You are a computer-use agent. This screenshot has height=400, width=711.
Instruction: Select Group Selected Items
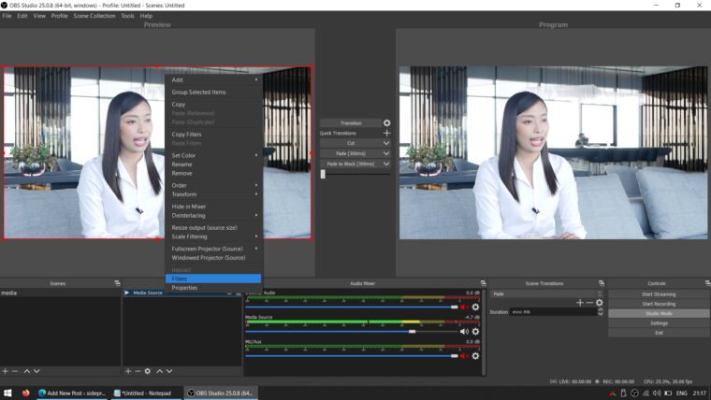point(213,92)
